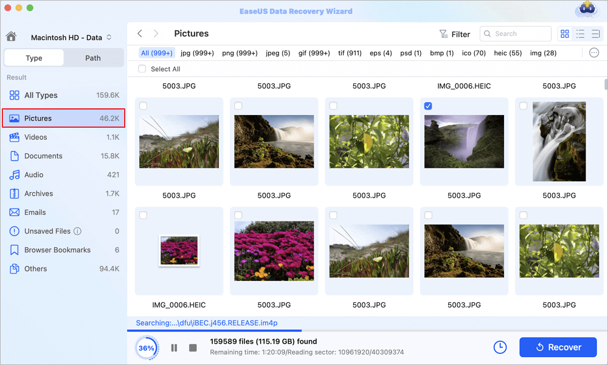Open the Videos category
Image resolution: width=608 pixels, height=365 pixels.
tap(64, 137)
